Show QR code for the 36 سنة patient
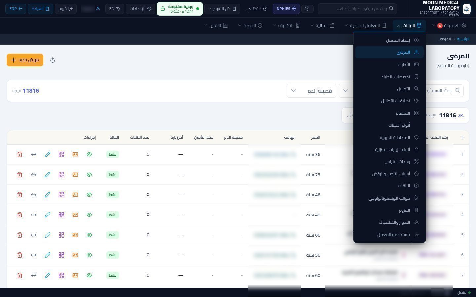This screenshot has height=297, width=476. (x=61, y=154)
